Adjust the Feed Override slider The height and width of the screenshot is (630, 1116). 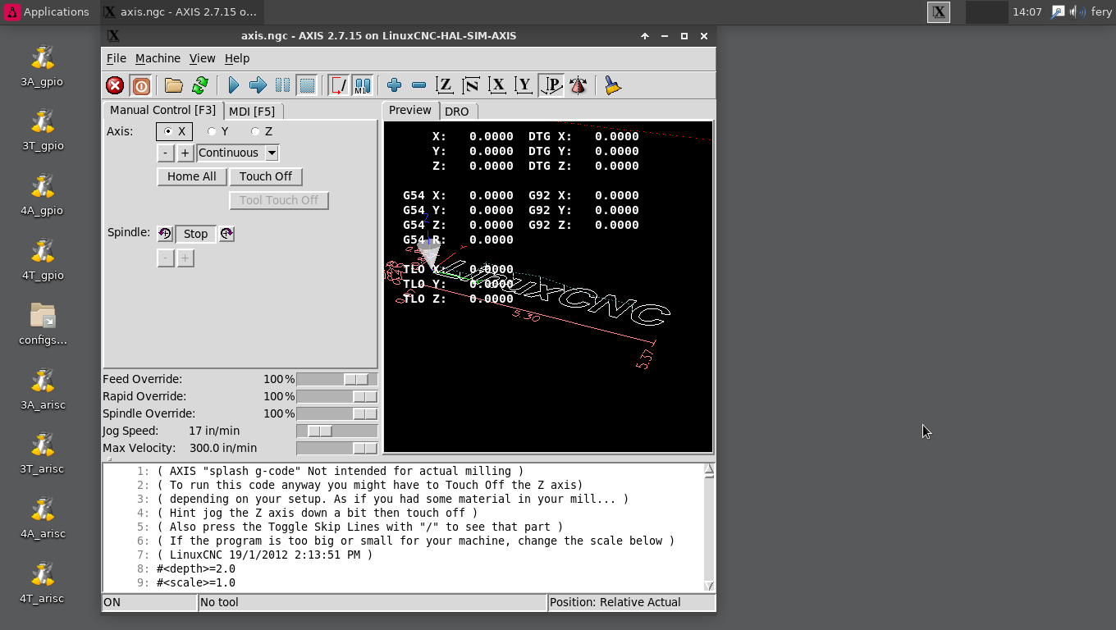click(x=337, y=379)
